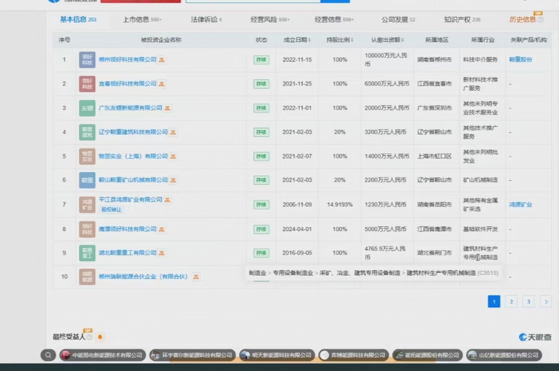Click the 14.9193% shareholding cell
The image size is (559, 371).
[x=340, y=205]
